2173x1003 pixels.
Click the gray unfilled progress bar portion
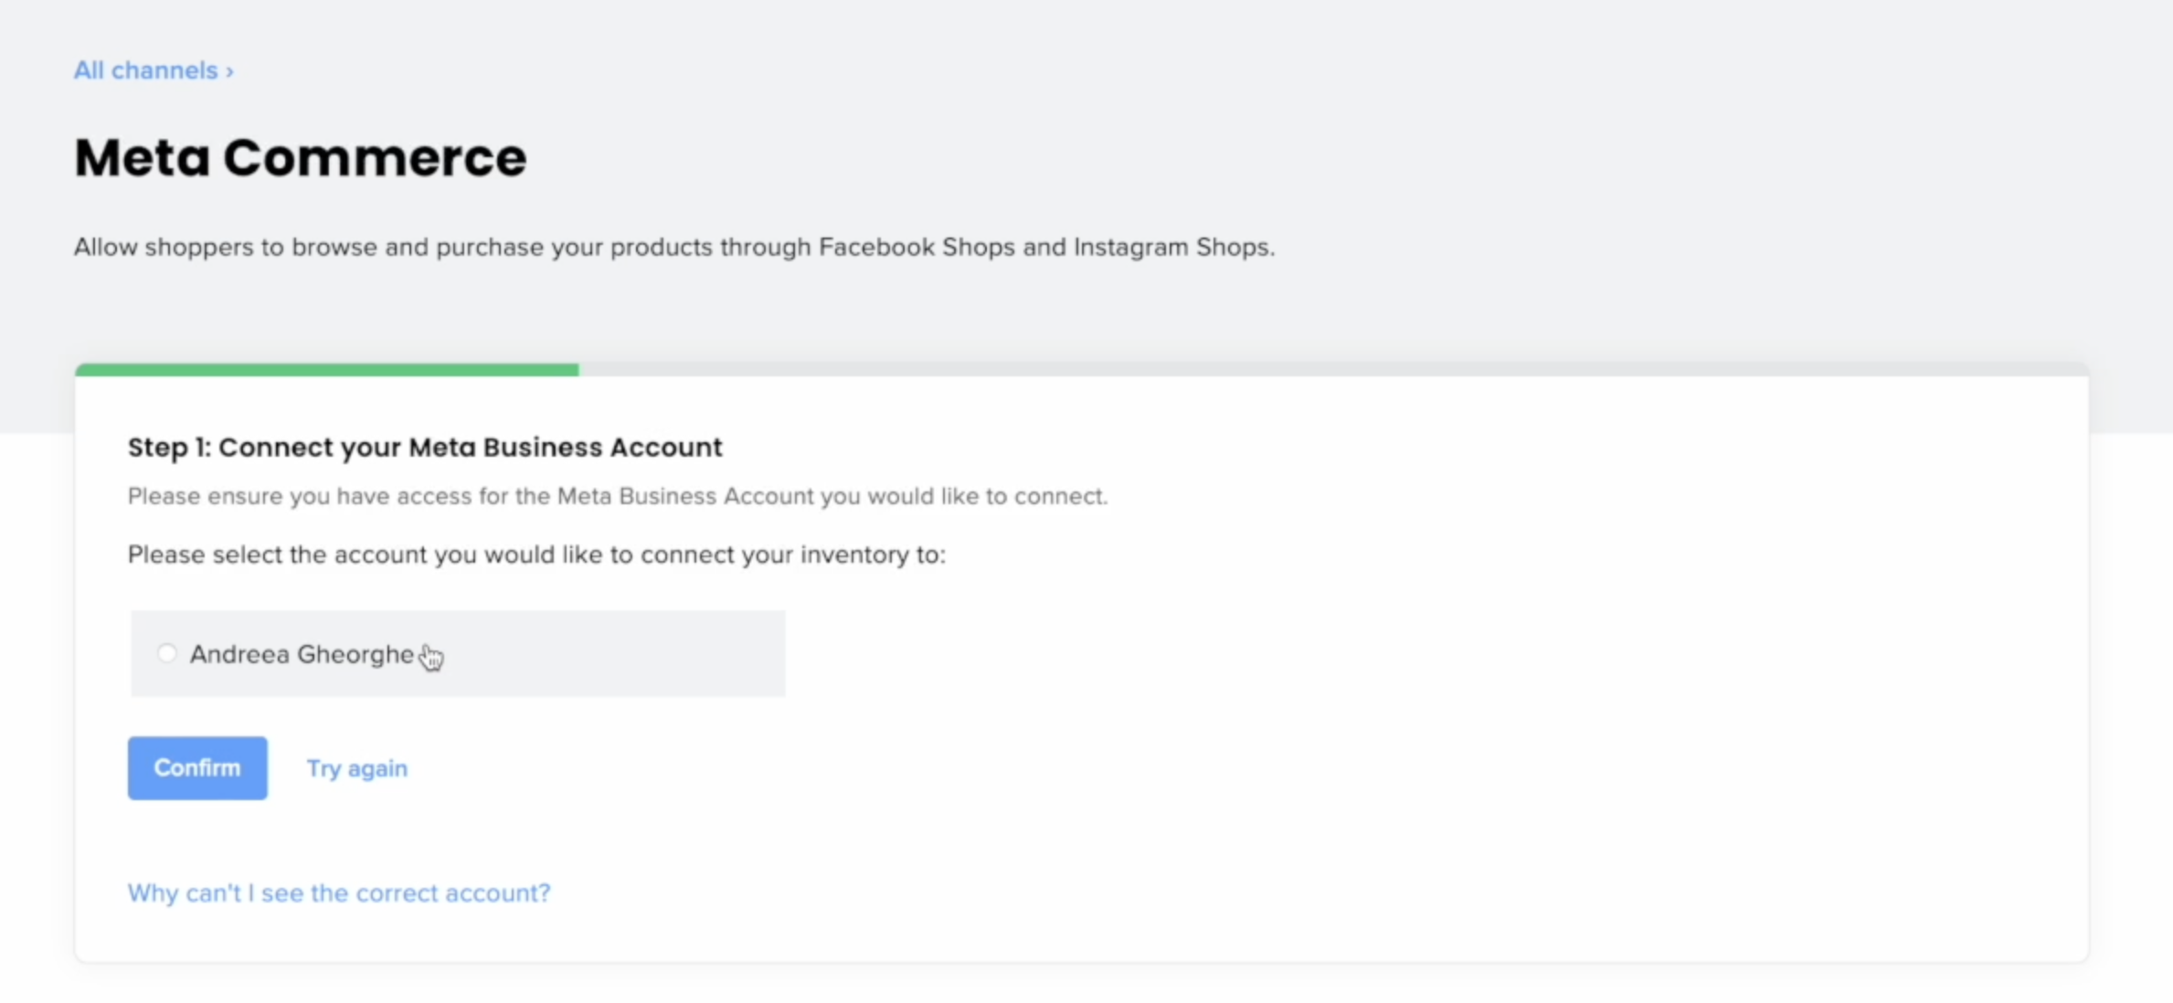pyautogui.click(x=1332, y=370)
